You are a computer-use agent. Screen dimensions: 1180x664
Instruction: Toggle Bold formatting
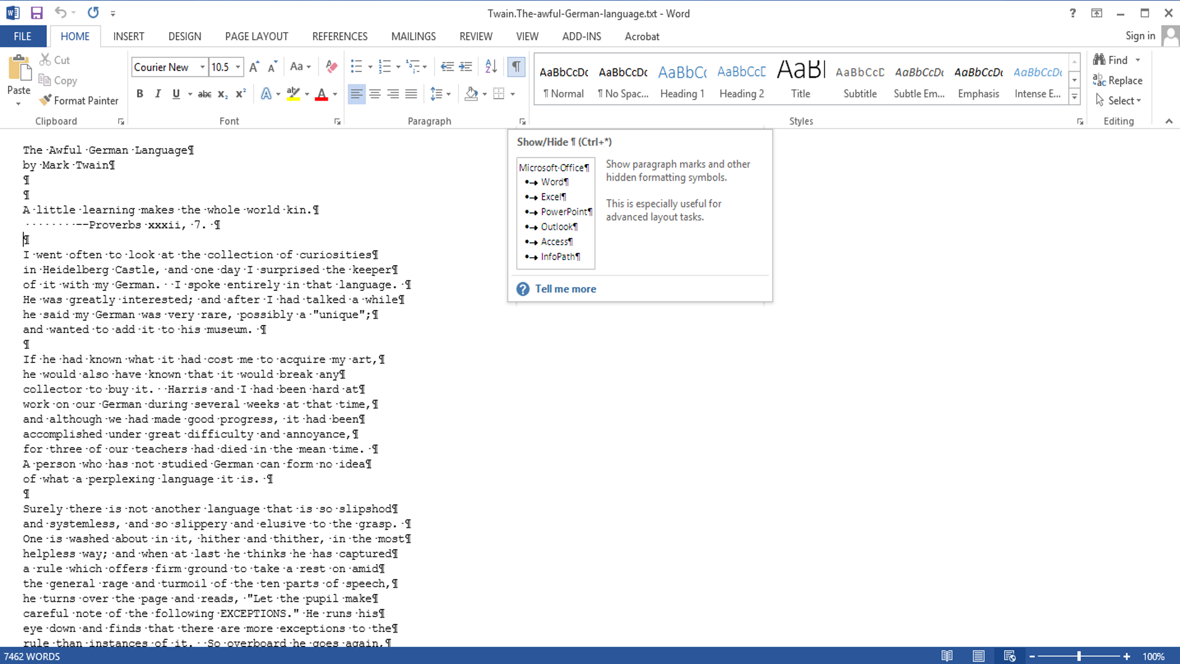(x=139, y=94)
